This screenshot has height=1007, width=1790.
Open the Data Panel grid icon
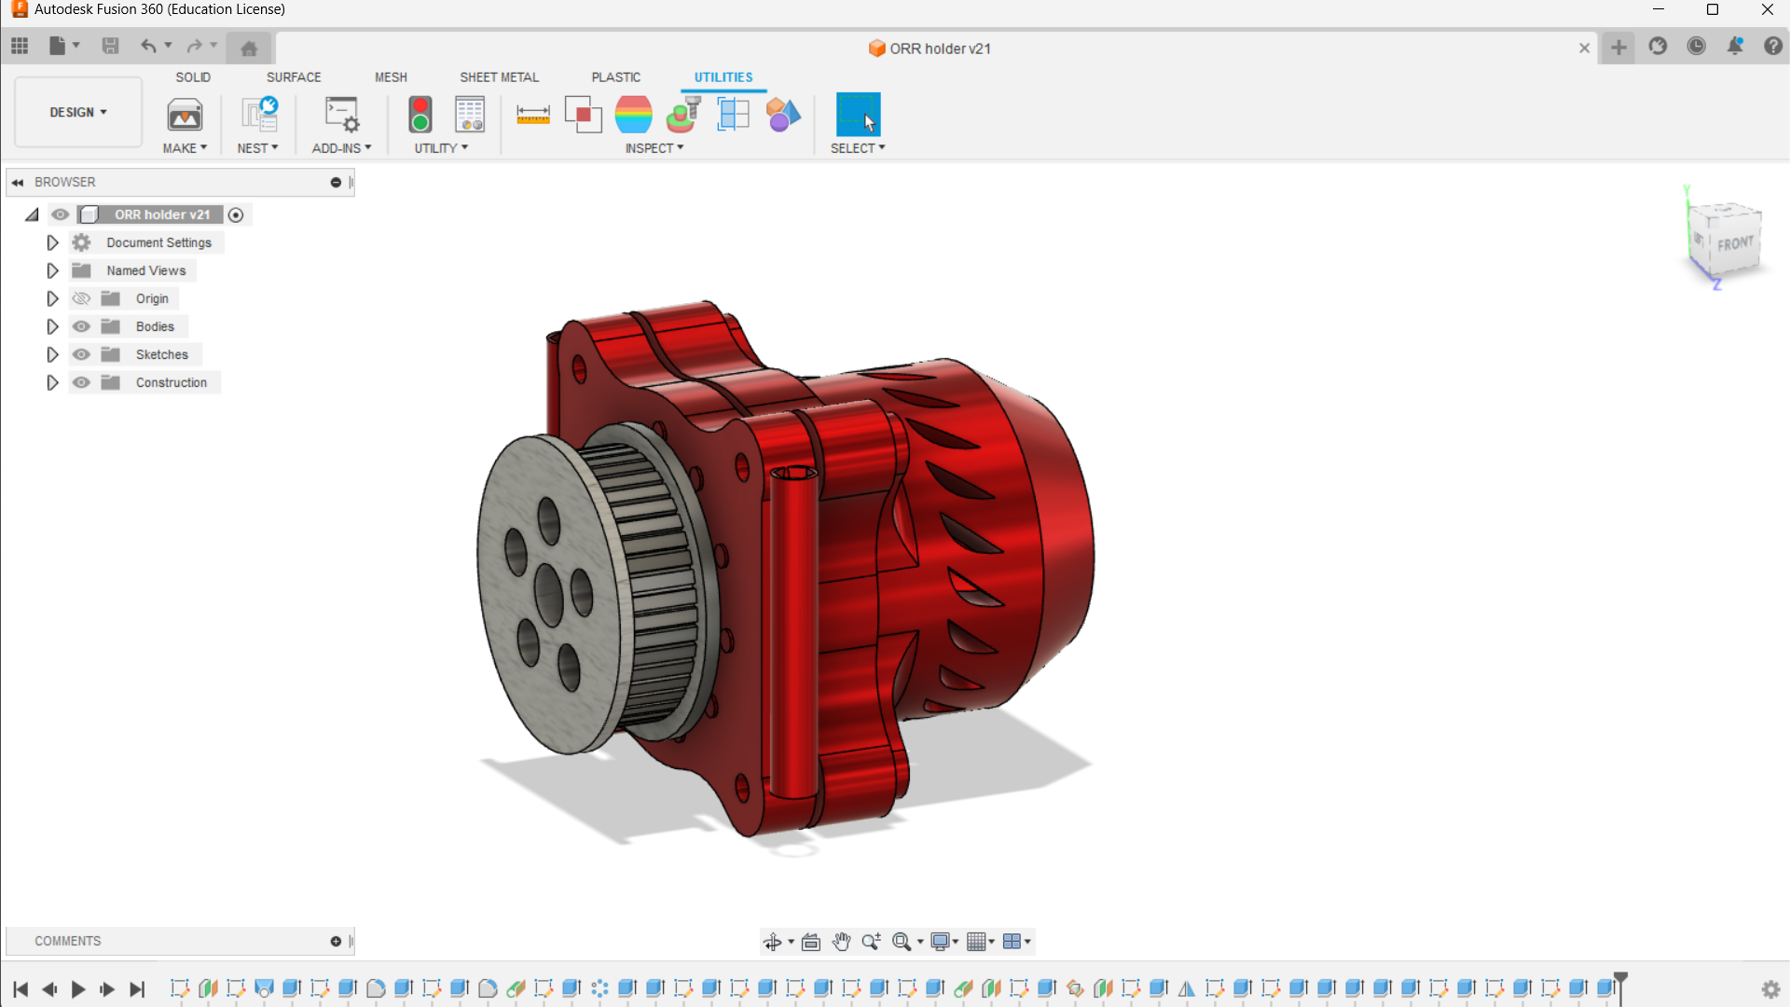coord(20,46)
